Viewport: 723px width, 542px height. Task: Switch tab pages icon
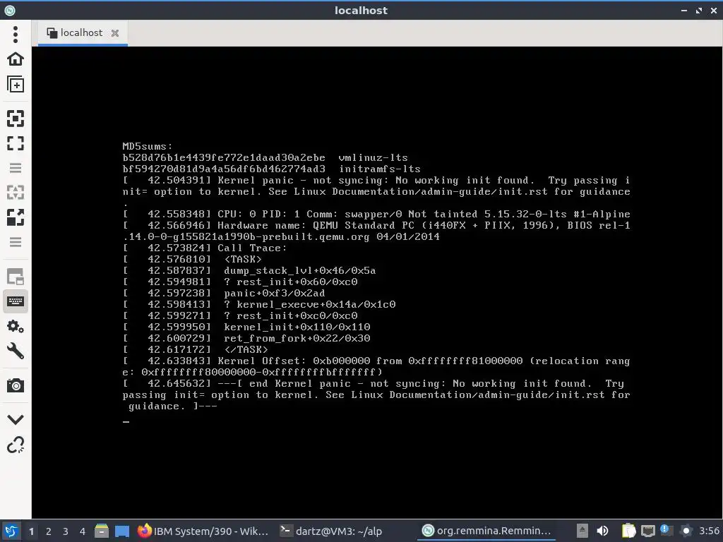(16, 277)
